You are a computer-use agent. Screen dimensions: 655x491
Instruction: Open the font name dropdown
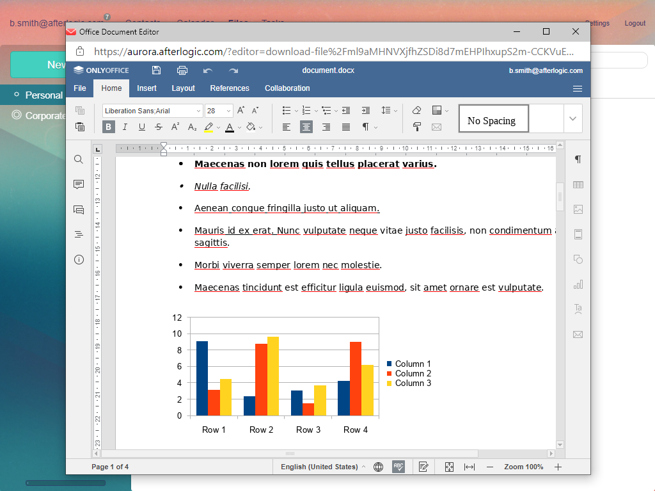(198, 111)
